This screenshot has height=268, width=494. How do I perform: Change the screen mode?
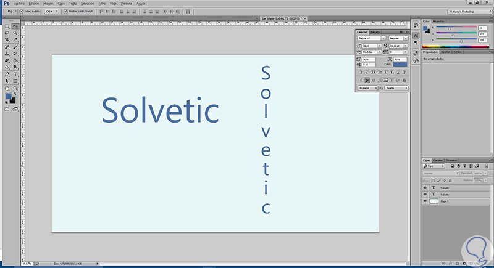tap(15, 109)
